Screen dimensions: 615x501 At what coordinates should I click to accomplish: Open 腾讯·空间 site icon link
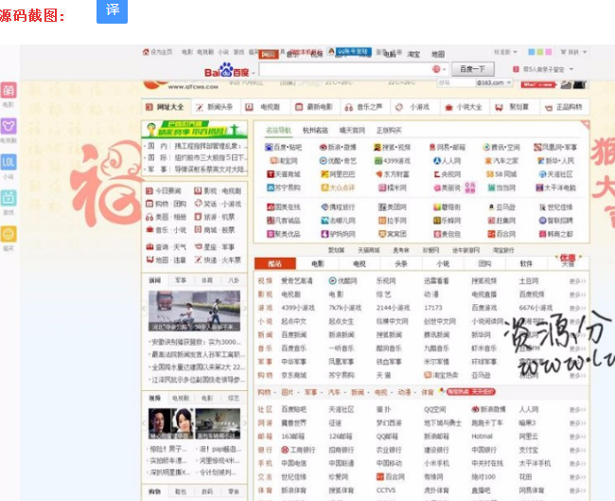pos(501,147)
